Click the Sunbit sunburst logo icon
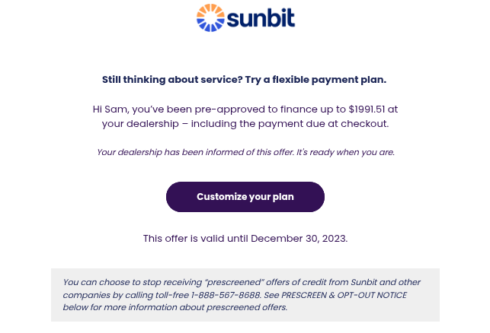 coord(211,18)
